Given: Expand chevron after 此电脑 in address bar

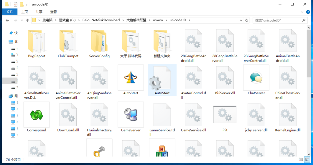Looking at the screenshot, I should (56, 20).
